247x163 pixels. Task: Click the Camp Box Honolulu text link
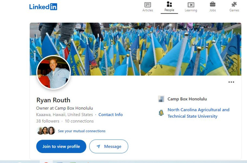click(187, 99)
